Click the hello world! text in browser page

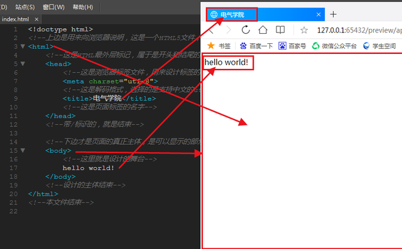(x=226, y=62)
